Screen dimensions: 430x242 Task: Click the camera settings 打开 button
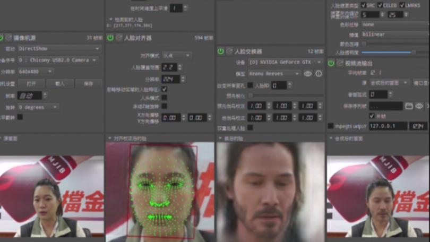[x=31, y=83]
